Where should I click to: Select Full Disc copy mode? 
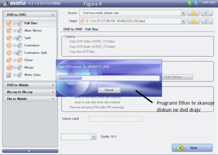(30, 23)
